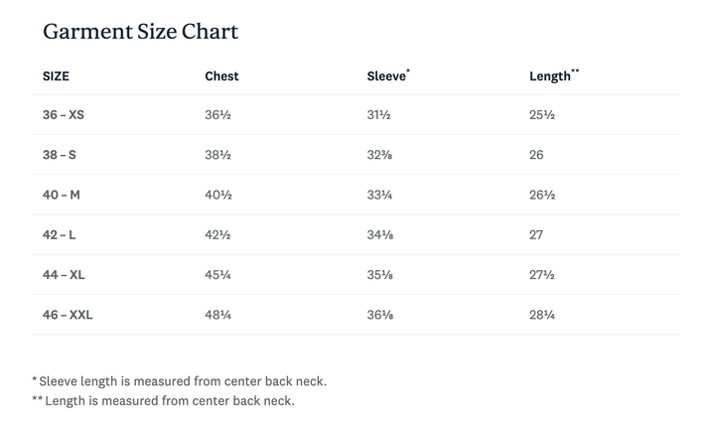Select the 44 – XL size row label
The width and height of the screenshot is (715, 427).
pos(64,275)
